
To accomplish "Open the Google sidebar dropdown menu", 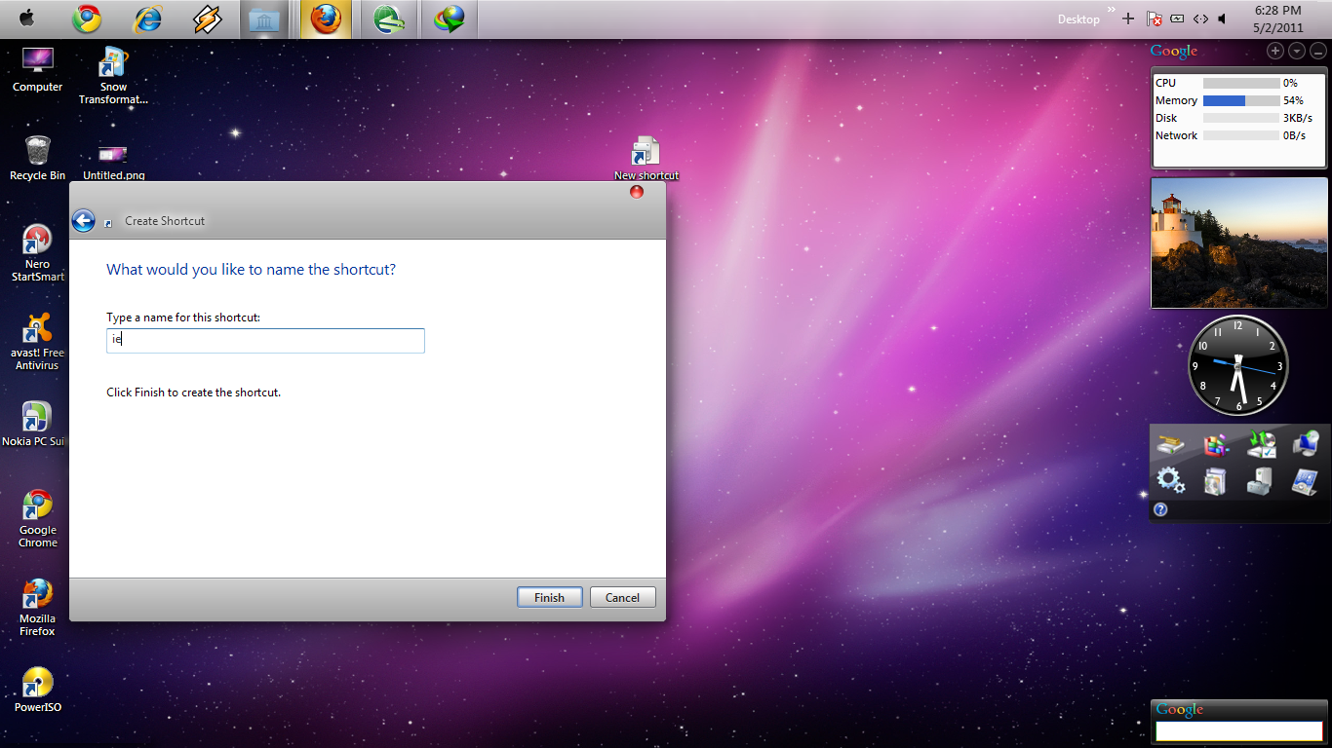I will click(x=1297, y=51).
